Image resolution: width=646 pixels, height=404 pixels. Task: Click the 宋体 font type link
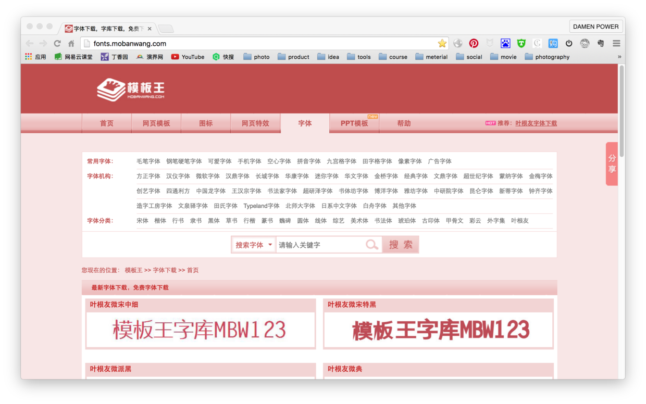coord(142,221)
